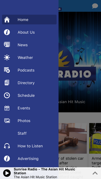Open About Us menu item

click(x=29, y=32)
